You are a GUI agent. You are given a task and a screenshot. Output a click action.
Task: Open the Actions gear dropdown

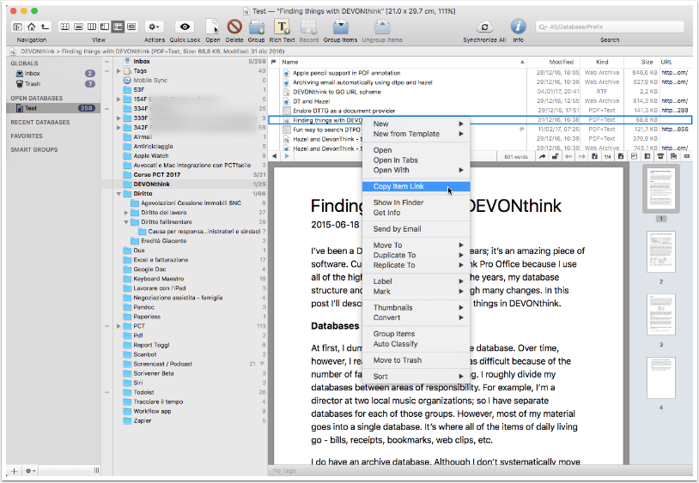coord(155,27)
